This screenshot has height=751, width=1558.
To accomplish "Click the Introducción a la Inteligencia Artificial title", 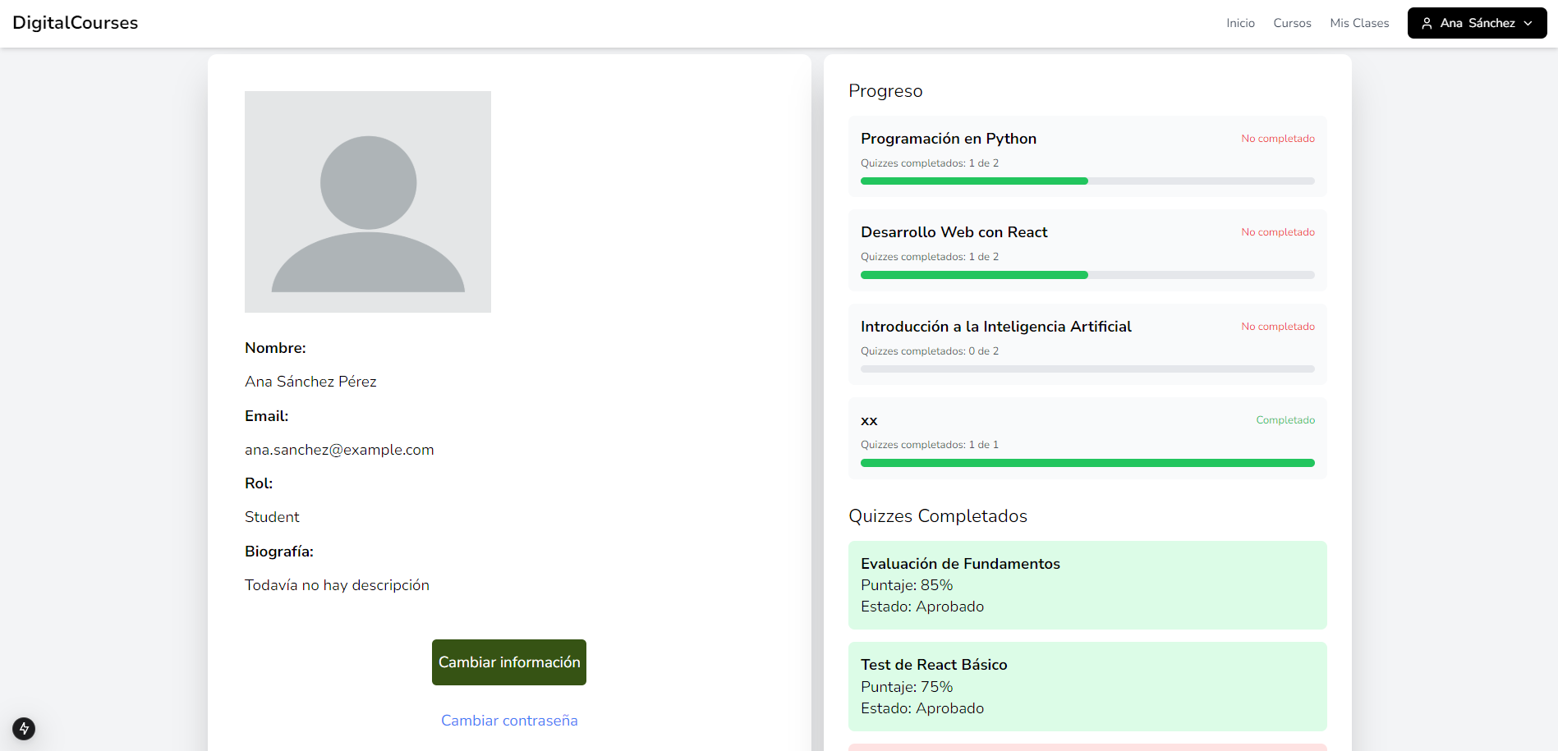I will (995, 326).
